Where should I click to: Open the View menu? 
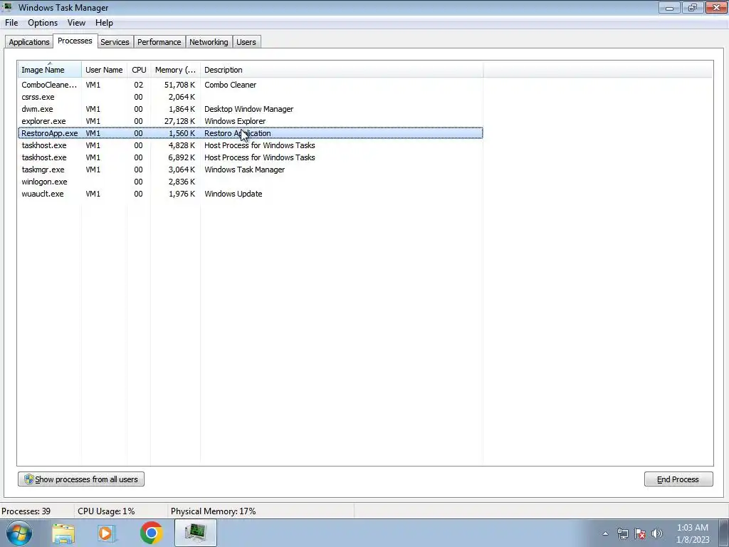pos(76,23)
